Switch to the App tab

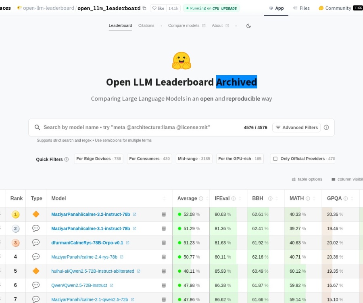pyautogui.click(x=276, y=8)
